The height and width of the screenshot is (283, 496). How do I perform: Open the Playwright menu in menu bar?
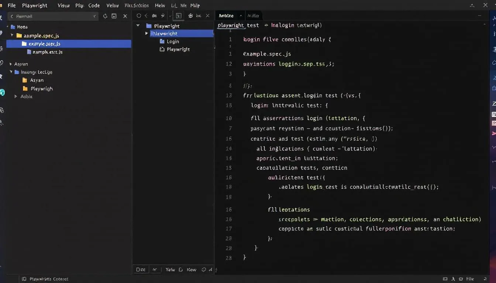tap(35, 6)
